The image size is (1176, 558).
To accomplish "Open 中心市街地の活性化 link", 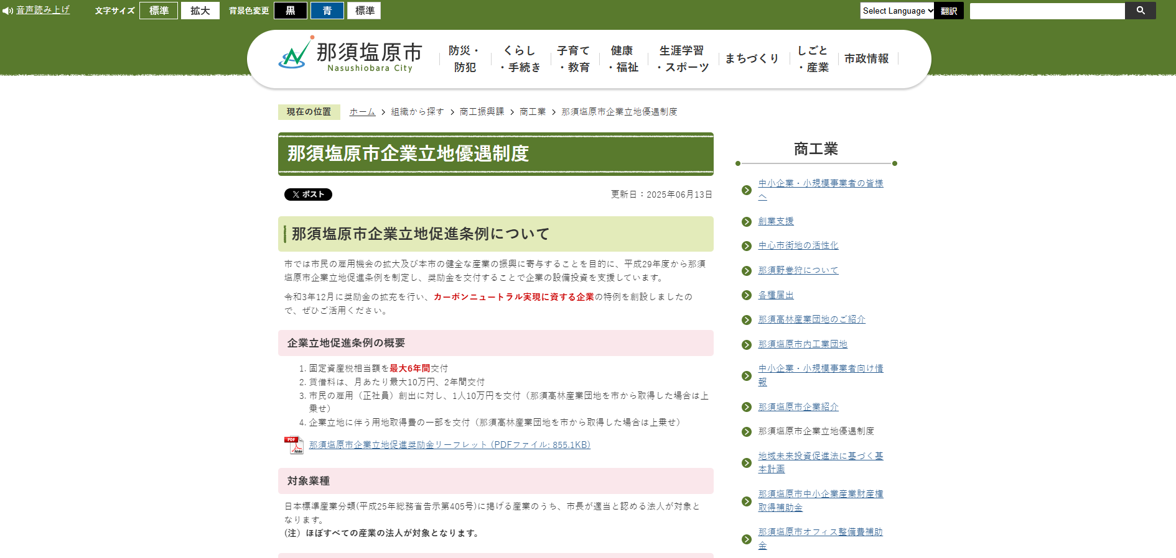I will click(798, 245).
